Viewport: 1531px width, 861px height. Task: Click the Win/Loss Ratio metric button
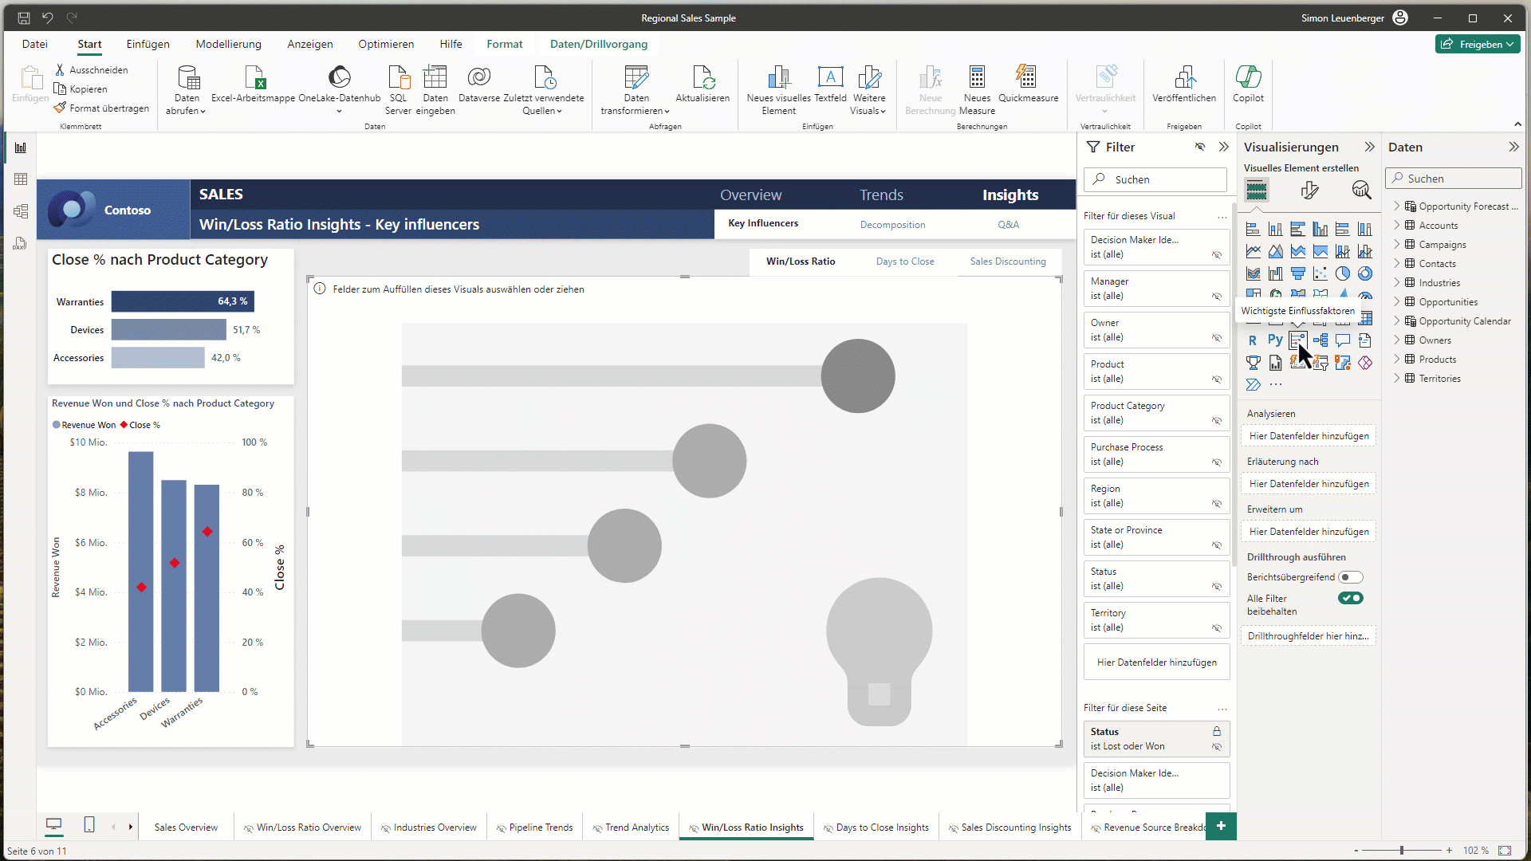click(801, 261)
